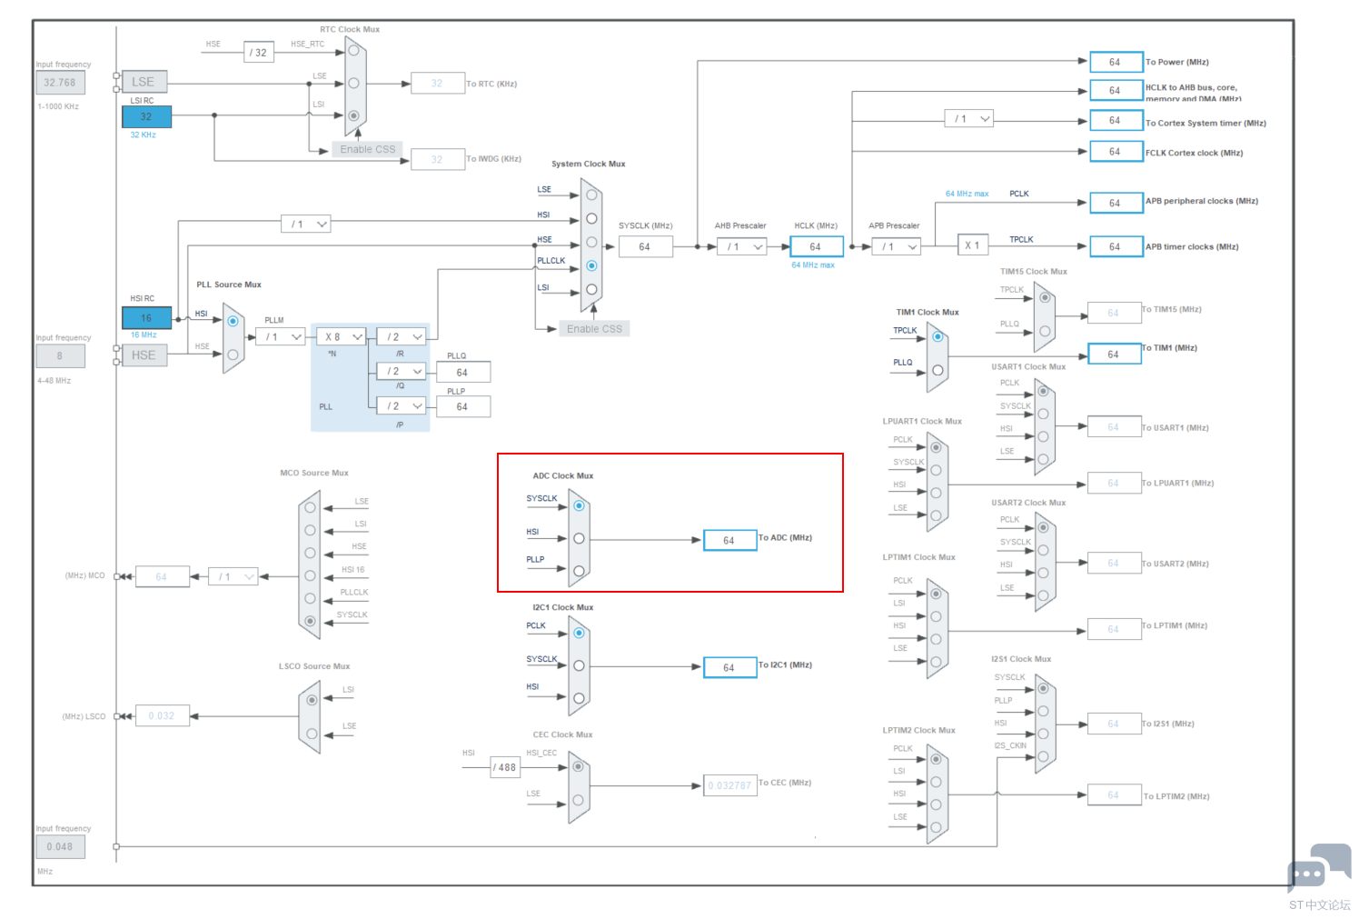This screenshot has width=1359, height=919.
Task: Choose HSI in PLL Source Mux
Action: point(233,321)
